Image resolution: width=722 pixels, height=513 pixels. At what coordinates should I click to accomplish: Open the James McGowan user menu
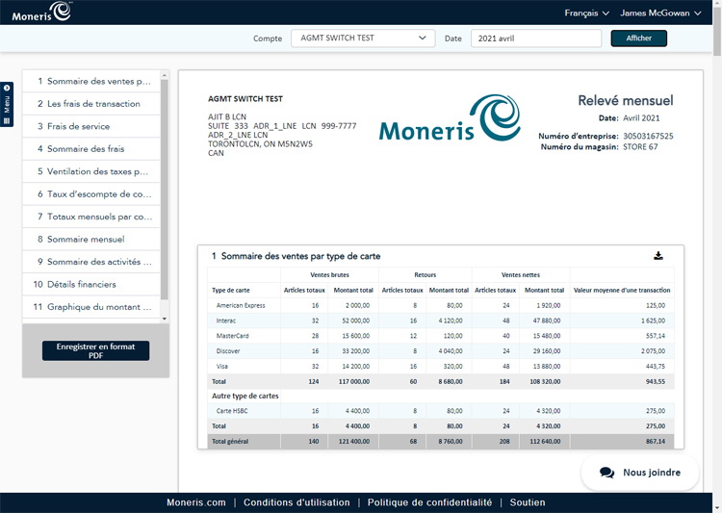[660, 13]
